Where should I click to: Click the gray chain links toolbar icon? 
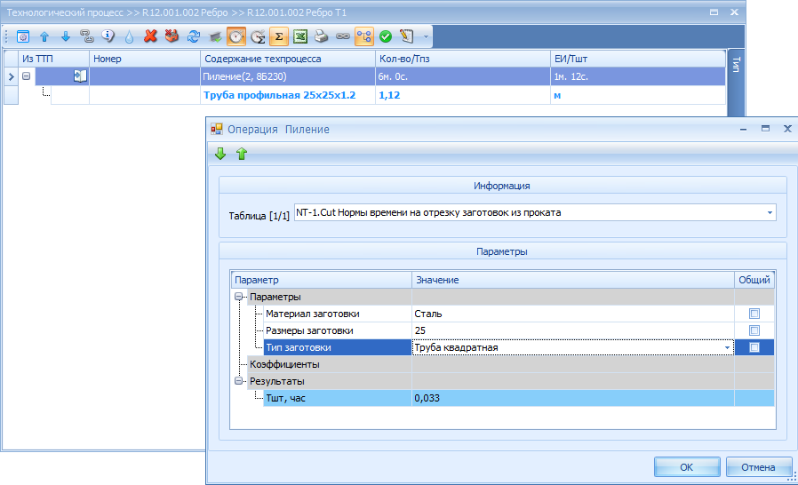click(87, 36)
